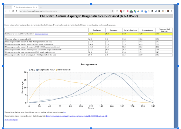The width and height of the screenshot is (181, 129).
Task: Open the Chrome three-dot menu
Action: click(171, 11)
